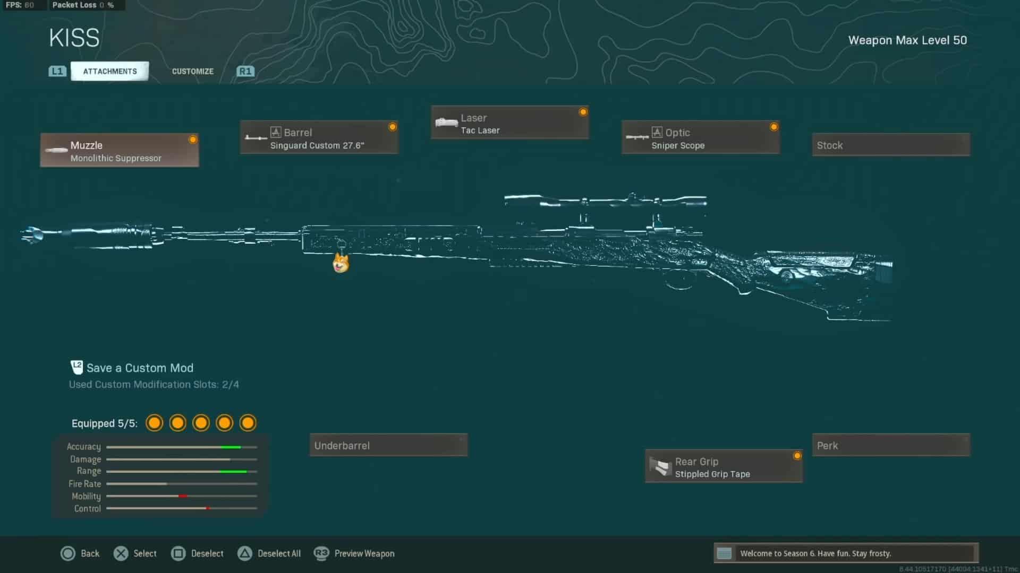The height and width of the screenshot is (573, 1020).
Task: Click the Laser equipped indicator dot
Action: click(x=583, y=112)
